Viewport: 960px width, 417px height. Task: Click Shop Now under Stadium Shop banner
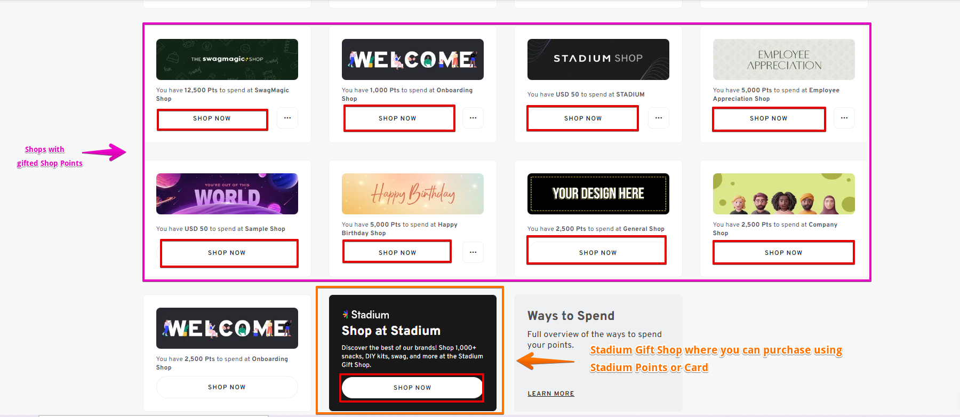583,118
